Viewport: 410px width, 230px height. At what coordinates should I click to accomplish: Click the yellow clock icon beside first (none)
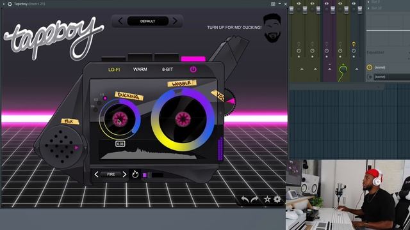[369, 68]
